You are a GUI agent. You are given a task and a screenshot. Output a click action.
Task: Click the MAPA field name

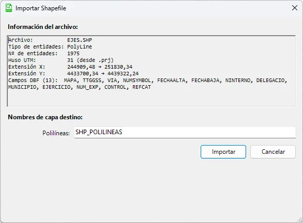[70, 80]
